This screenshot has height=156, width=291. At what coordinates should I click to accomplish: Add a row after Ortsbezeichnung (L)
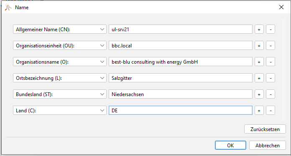coord(259,78)
